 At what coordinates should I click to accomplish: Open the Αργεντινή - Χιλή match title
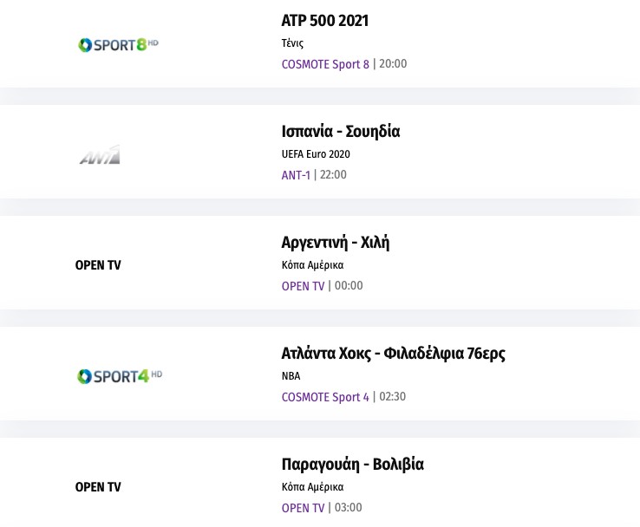click(336, 243)
